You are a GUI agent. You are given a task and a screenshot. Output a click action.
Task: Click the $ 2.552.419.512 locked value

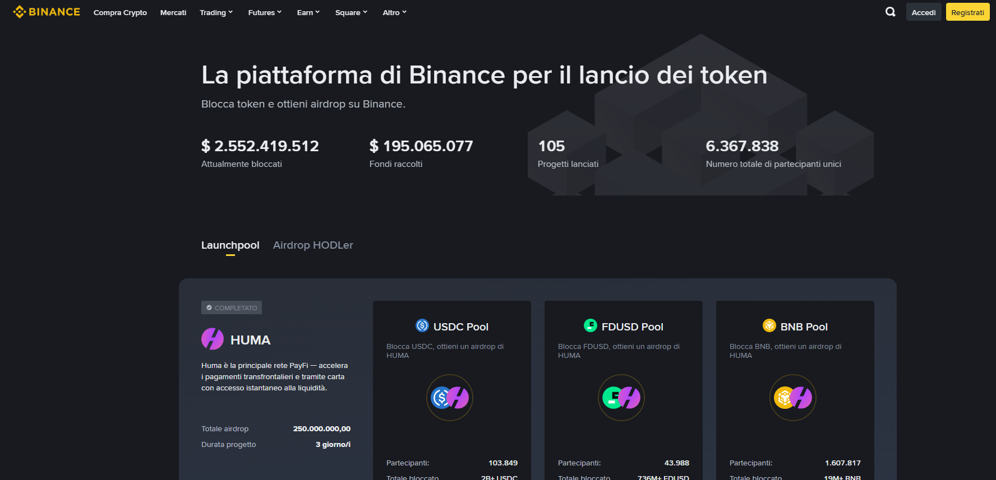point(260,146)
